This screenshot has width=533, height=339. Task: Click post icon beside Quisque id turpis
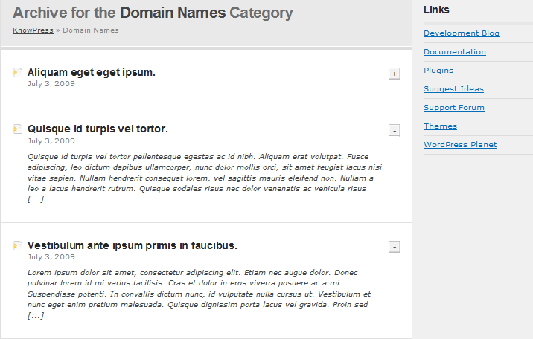pyautogui.click(x=18, y=129)
